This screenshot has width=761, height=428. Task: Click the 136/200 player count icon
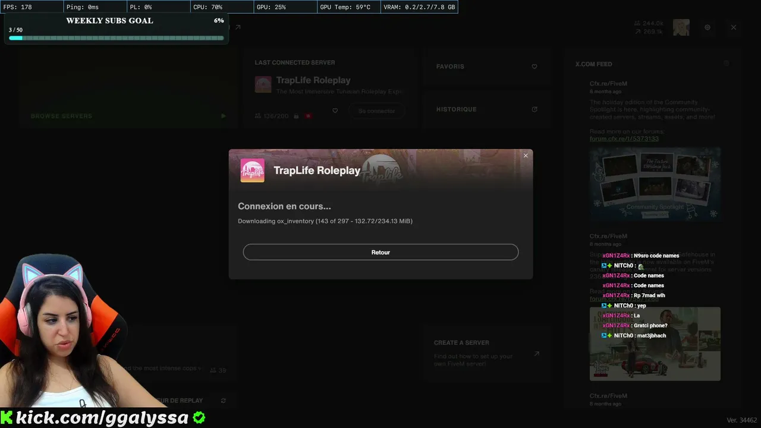point(258,116)
